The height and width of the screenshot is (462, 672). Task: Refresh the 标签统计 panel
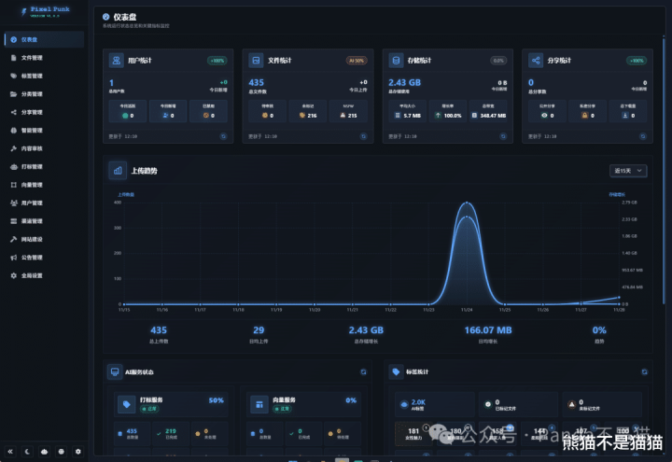pyautogui.click(x=644, y=372)
